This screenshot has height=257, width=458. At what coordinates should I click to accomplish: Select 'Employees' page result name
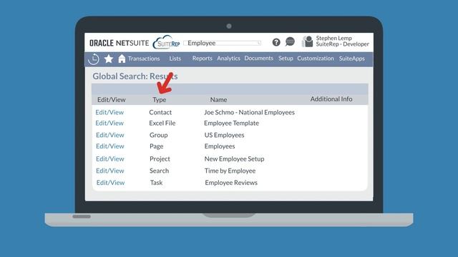pos(220,146)
